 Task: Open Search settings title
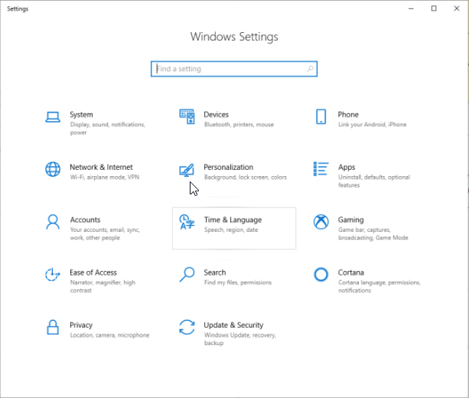pos(215,272)
